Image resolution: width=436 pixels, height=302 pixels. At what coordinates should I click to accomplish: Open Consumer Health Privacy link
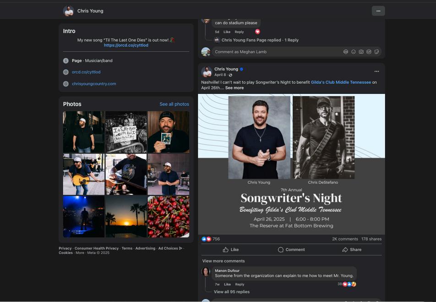click(x=97, y=248)
